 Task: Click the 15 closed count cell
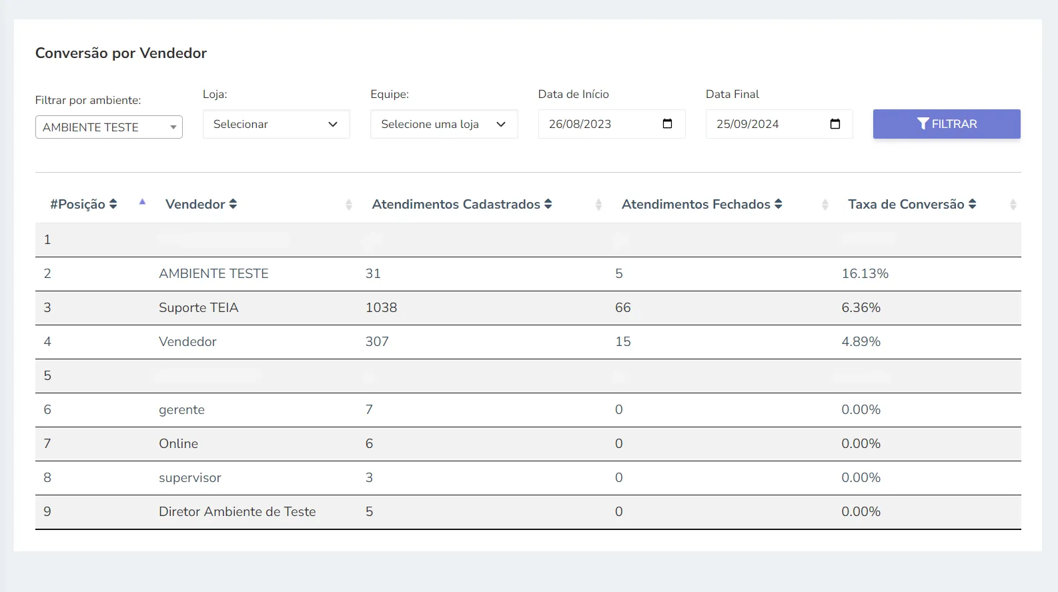pyautogui.click(x=622, y=341)
